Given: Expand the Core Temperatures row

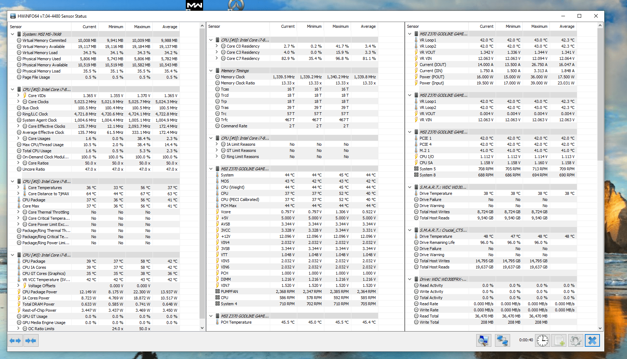Looking at the screenshot, I should (x=18, y=188).
